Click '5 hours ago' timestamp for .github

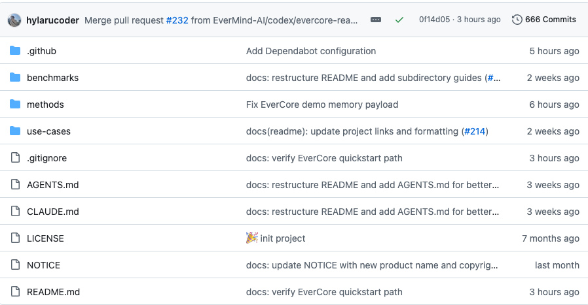[554, 51]
